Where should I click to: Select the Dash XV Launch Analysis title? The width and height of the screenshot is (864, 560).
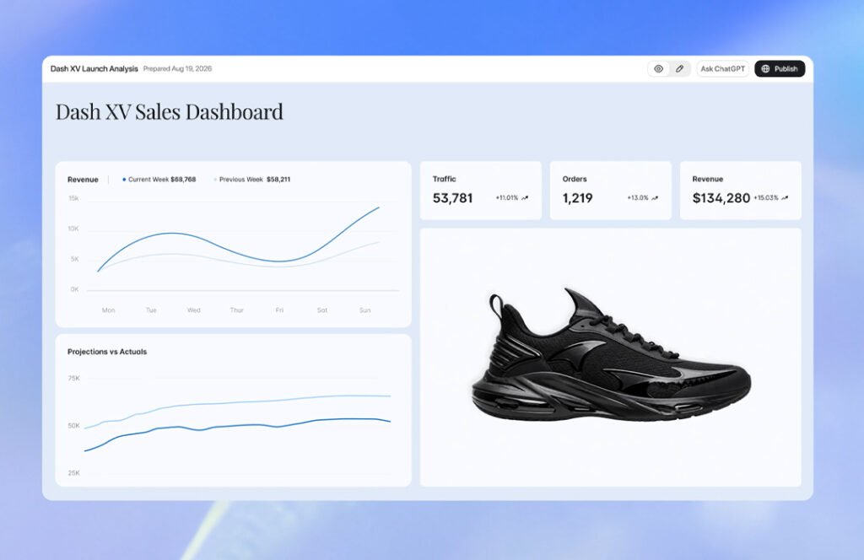click(x=94, y=69)
